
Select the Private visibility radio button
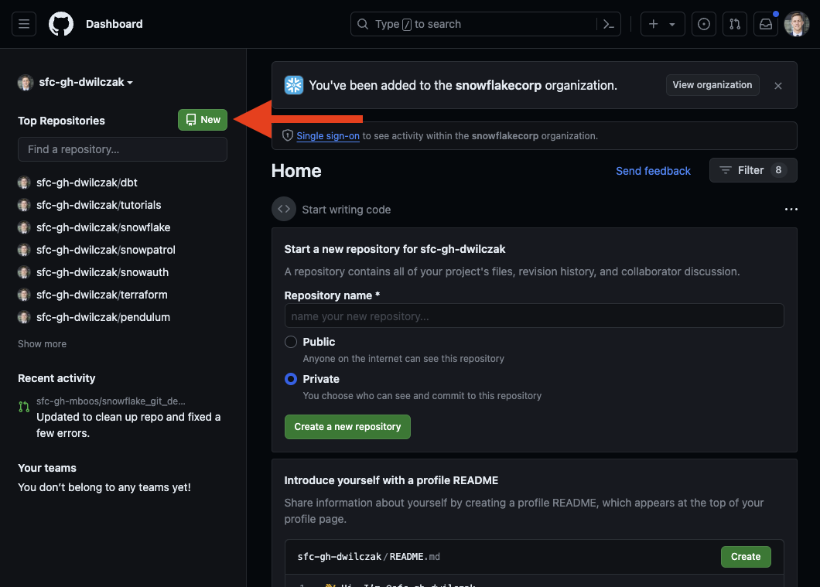pyautogui.click(x=291, y=379)
